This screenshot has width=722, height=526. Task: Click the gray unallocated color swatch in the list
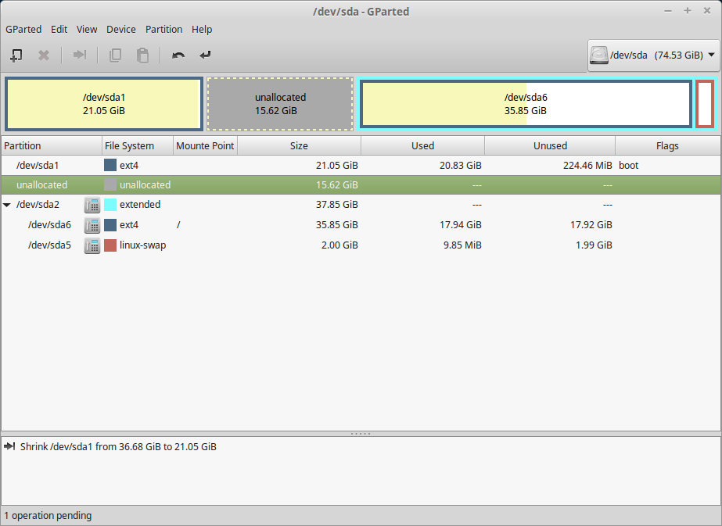pos(110,185)
